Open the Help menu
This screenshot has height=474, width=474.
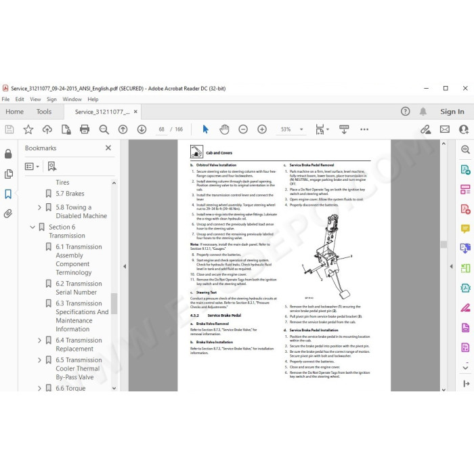pyautogui.click(x=93, y=99)
